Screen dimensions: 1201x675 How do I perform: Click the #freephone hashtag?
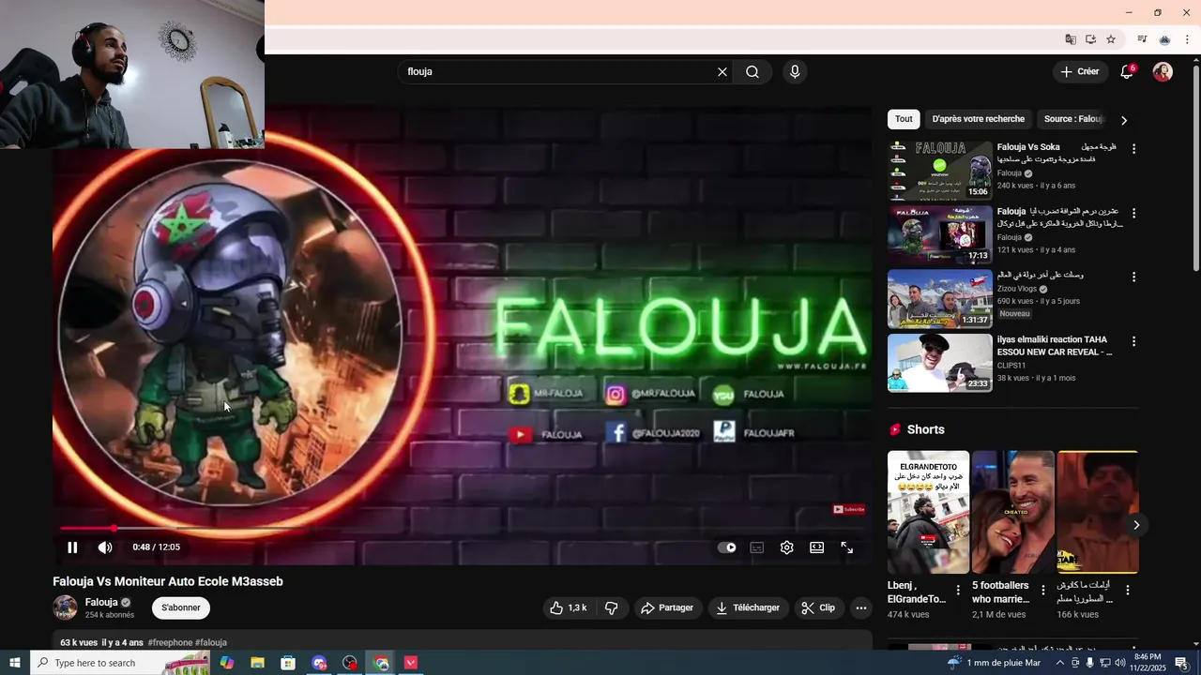click(170, 643)
